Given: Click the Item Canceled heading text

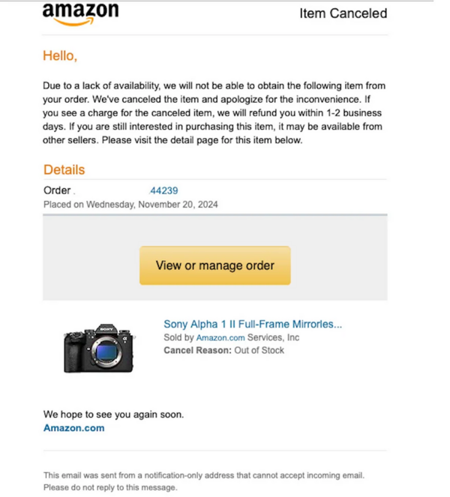Looking at the screenshot, I should [343, 13].
